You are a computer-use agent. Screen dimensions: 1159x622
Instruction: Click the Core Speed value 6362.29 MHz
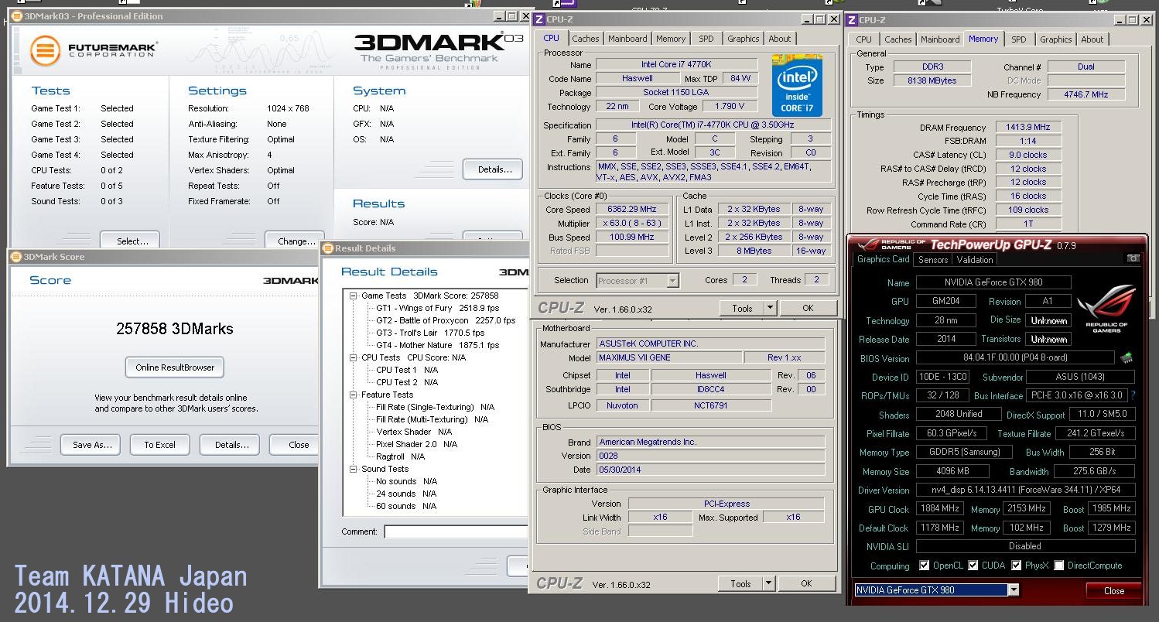point(632,210)
